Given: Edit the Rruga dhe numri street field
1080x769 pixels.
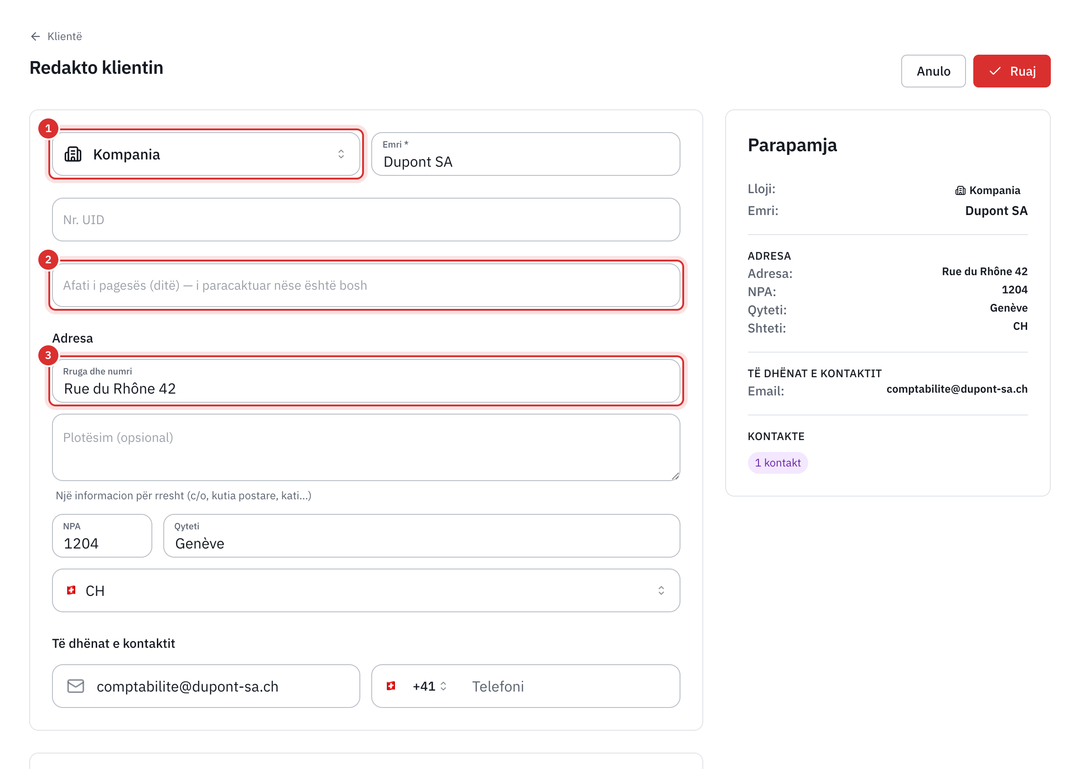Looking at the screenshot, I should point(366,381).
